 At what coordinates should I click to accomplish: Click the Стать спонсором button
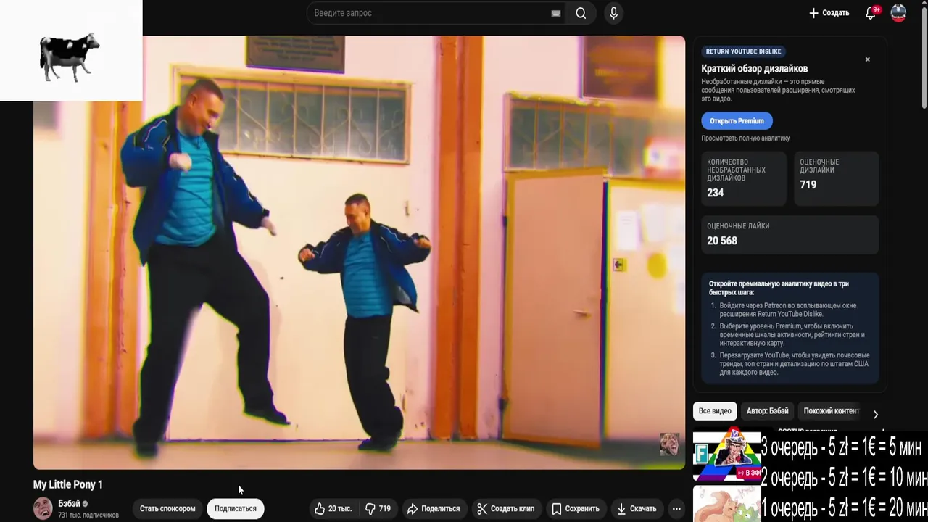167,508
